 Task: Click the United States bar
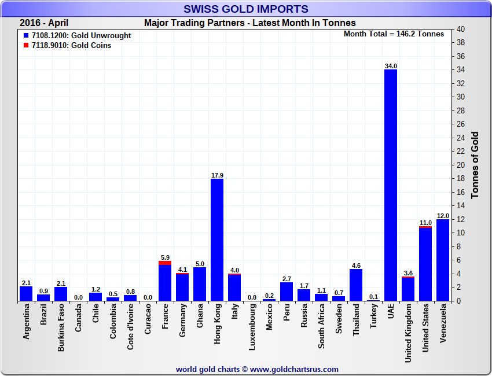tap(425, 264)
